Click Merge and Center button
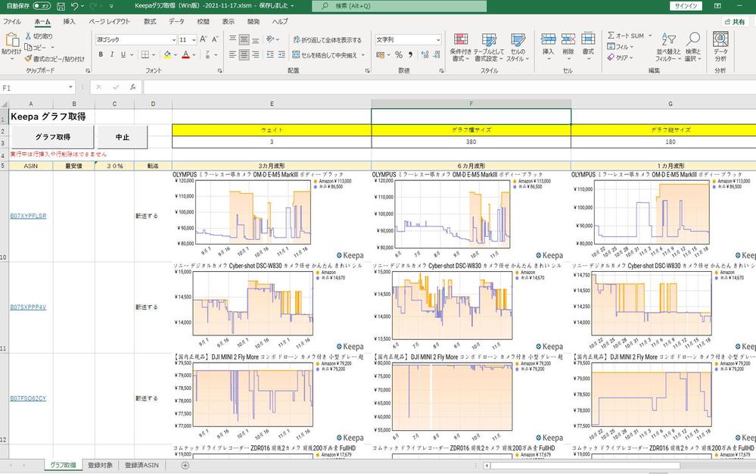Image resolution: width=756 pixels, height=474 pixels. click(x=325, y=55)
